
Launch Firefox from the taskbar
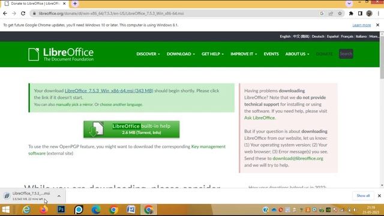[44, 209]
